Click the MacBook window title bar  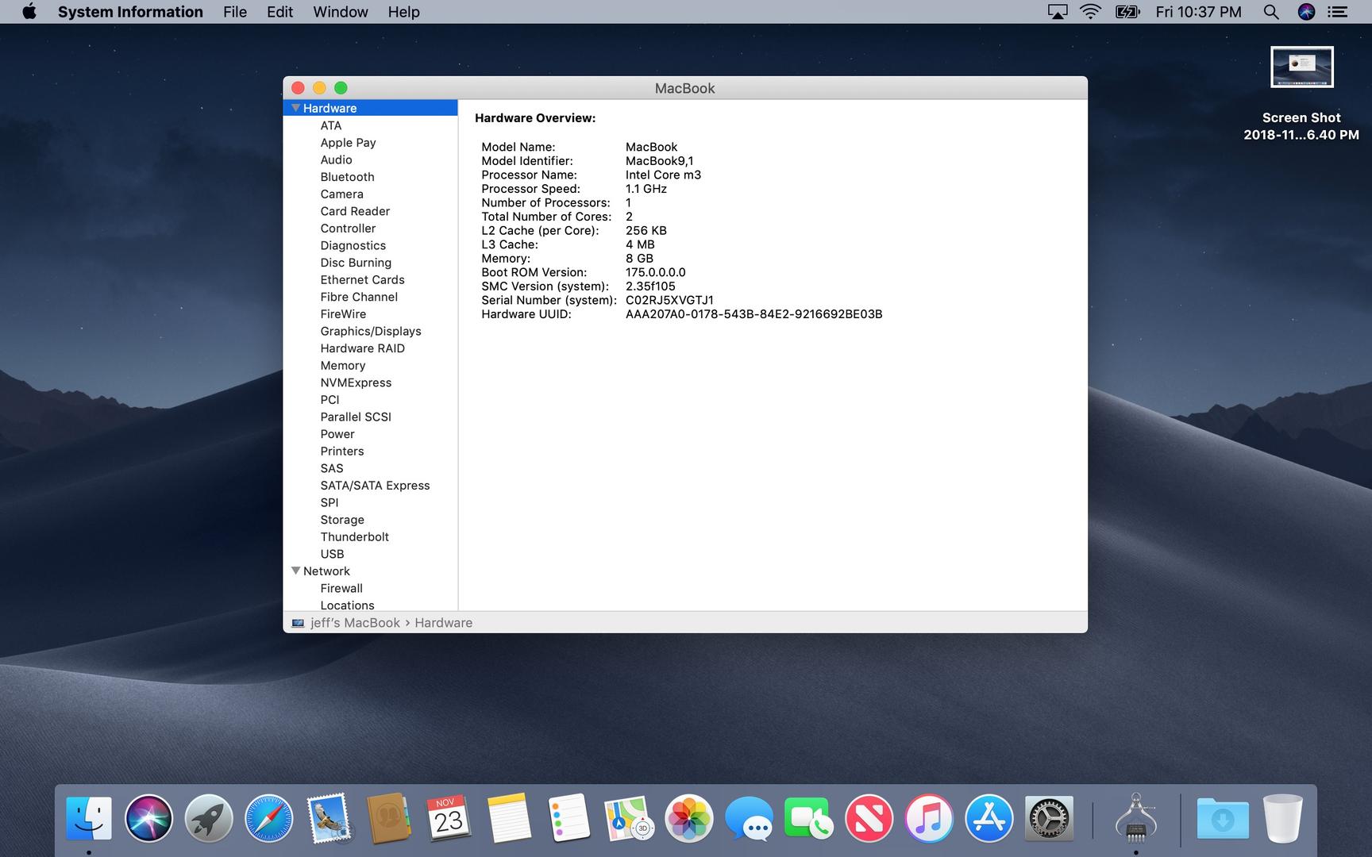pos(685,88)
